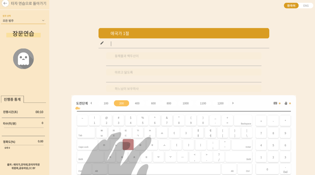Click the numpad Del key

285,169
